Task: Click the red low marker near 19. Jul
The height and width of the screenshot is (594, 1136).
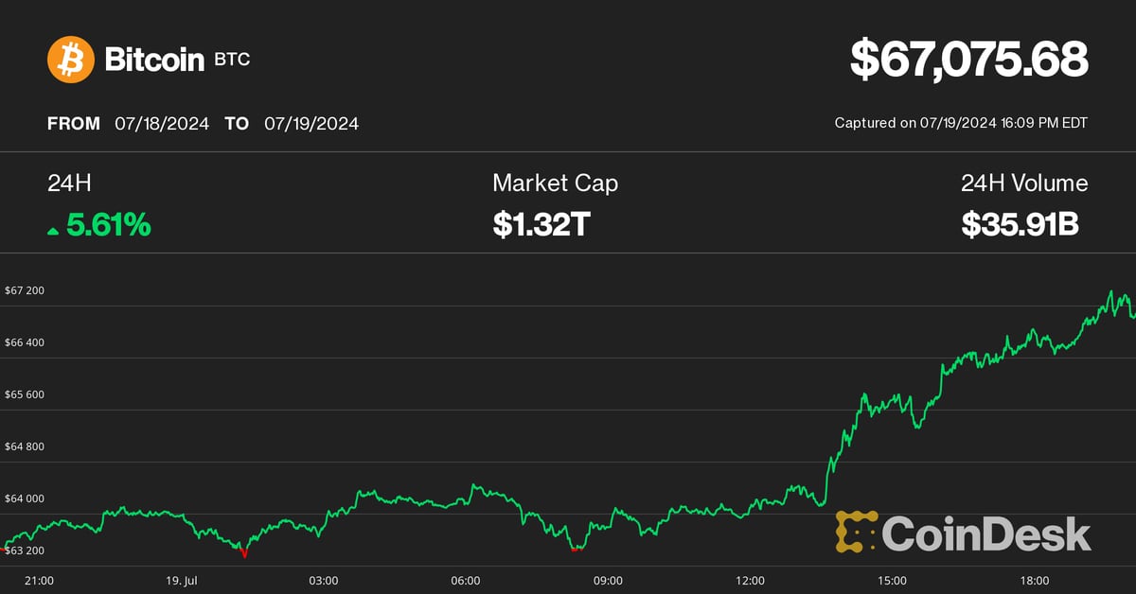Action: [x=244, y=551]
